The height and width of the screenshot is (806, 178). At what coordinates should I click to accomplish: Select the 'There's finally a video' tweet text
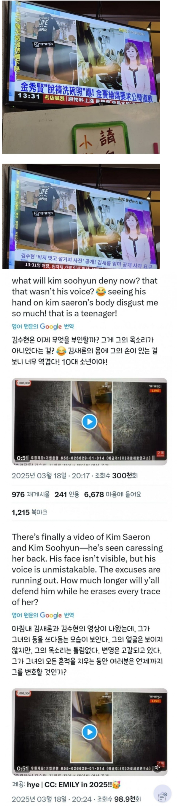click(x=87, y=569)
